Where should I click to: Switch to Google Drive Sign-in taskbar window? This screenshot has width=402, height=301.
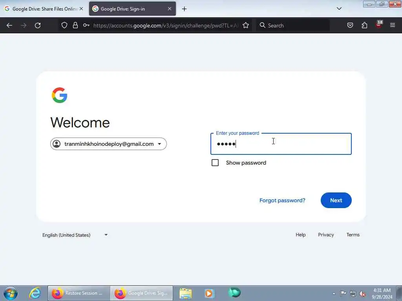click(142, 293)
